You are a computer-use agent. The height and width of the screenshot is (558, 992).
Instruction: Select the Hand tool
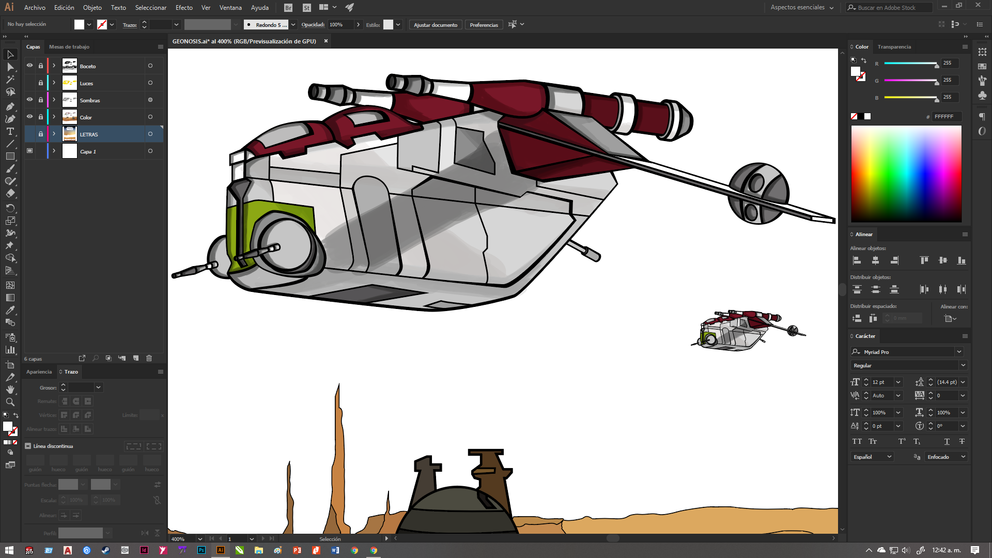coord(10,390)
